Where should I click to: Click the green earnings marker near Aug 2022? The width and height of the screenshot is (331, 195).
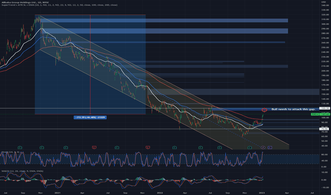point(219,147)
